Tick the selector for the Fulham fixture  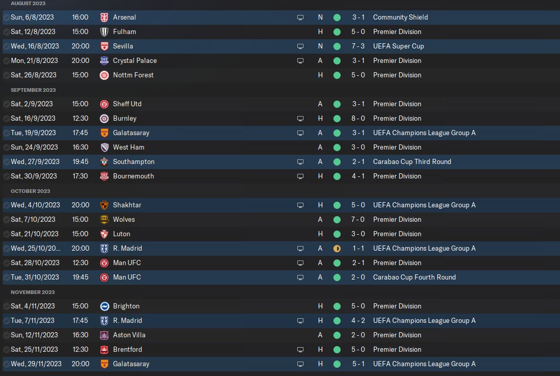(6, 31)
